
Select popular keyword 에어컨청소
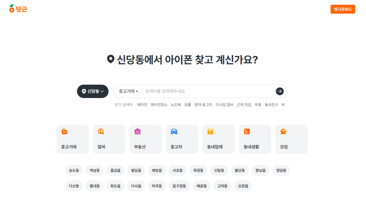[159, 105]
